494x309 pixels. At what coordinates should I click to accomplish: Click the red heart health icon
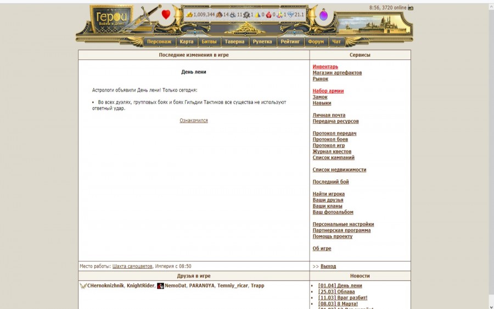point(166,14)
